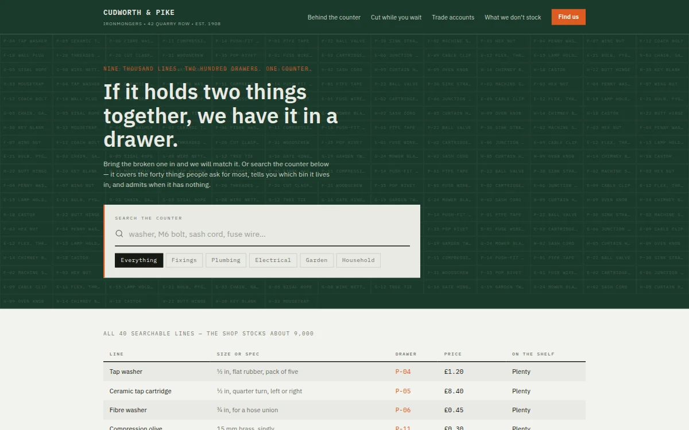Go to Cut while you wait

(396, 17)
